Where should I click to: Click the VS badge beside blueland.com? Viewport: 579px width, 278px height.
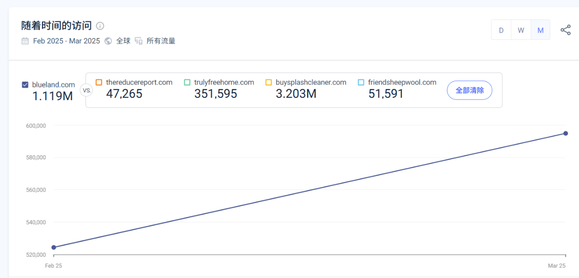point(86,90)
